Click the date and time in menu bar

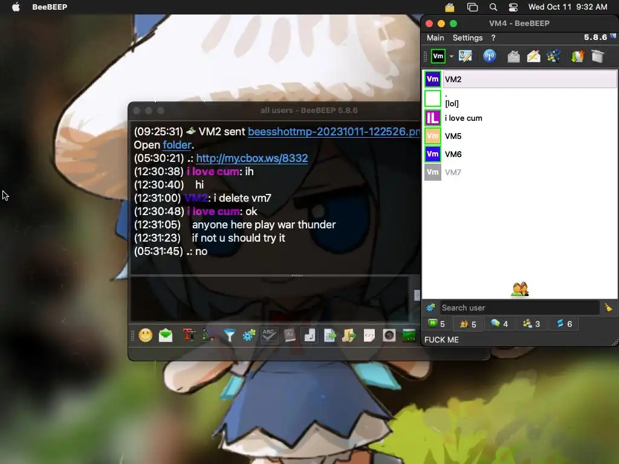tap(568, 7)
